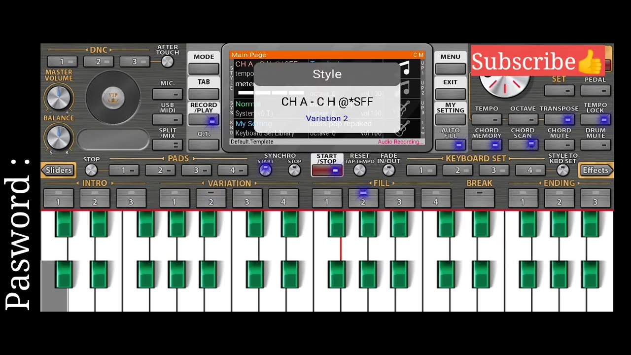Viewport: 631px width, 355px height.
Task: Toggle USB MIDI button
Action: [x=168, y=119]
